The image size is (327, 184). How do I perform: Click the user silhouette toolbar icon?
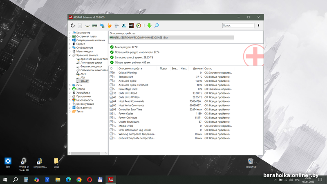coord(124,25)
